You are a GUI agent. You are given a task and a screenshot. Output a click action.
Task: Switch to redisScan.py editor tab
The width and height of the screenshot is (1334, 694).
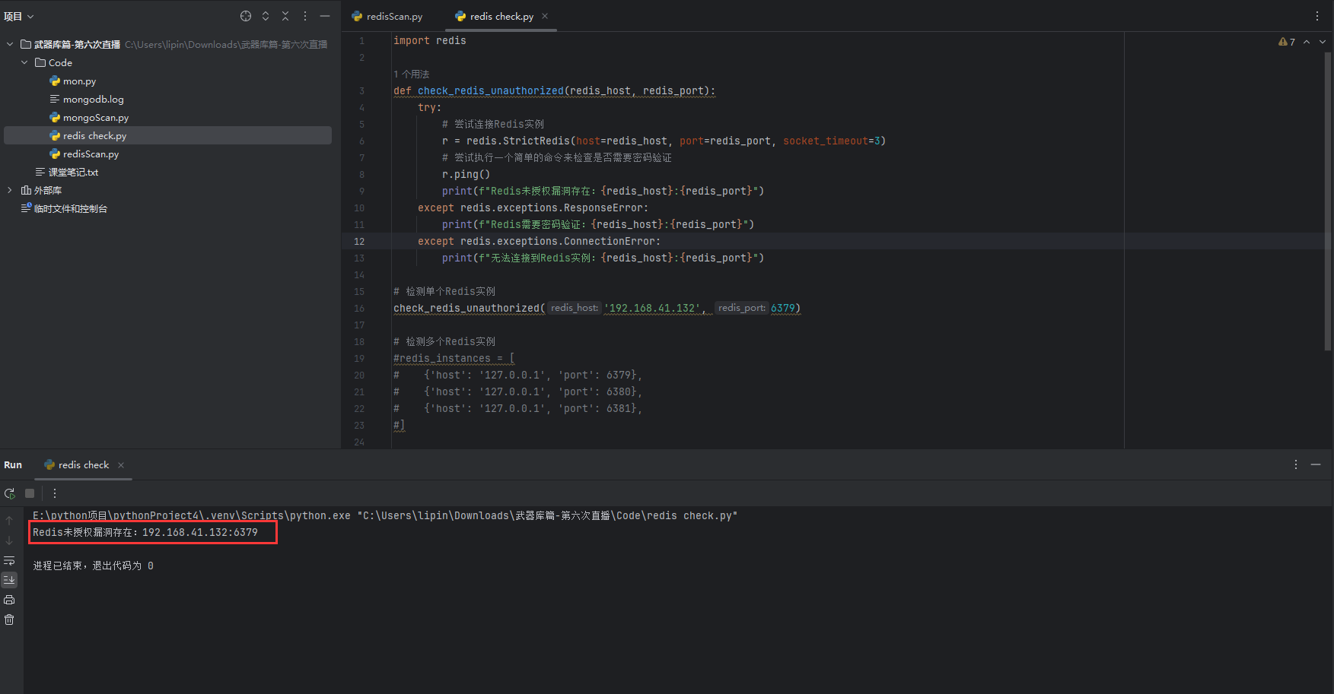pos(387,16)
